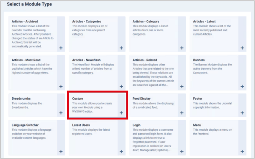Image resolution: width=255 pixels, height=159 pixels.
Task: Add Articles - Latest module with plus icon
Action: tap(242, 48)
